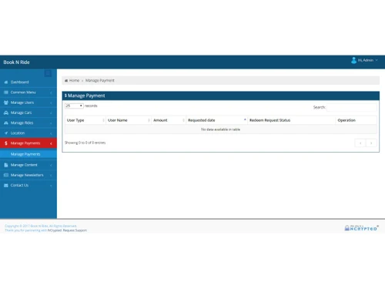Select Manage Rides in the sidebar
The height and width of the screenshot is (289, 385).
point(28,123)
